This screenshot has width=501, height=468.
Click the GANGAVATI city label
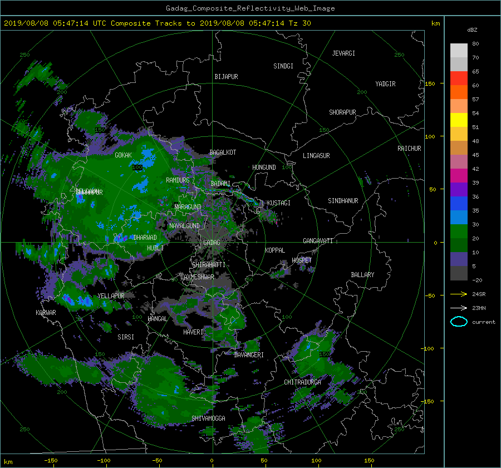(318, 241)
